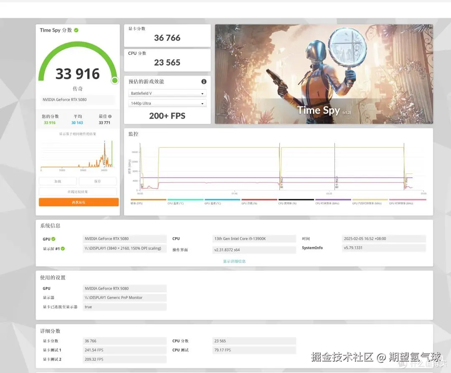Open the 1440p Ultra resolution dropdown
The height and width of the screenshot is (373, 451).
coord(167,103)
